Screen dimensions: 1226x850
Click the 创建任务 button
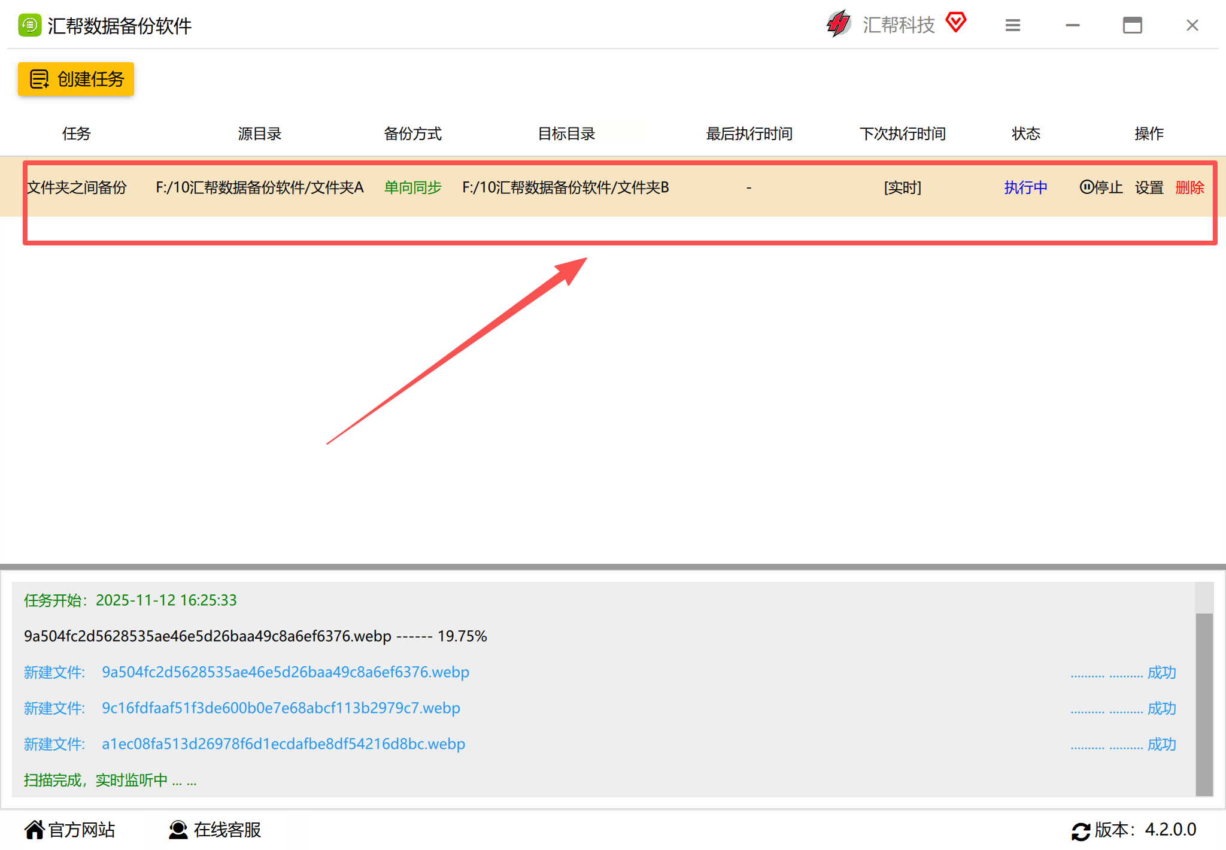tap(76, 79)
